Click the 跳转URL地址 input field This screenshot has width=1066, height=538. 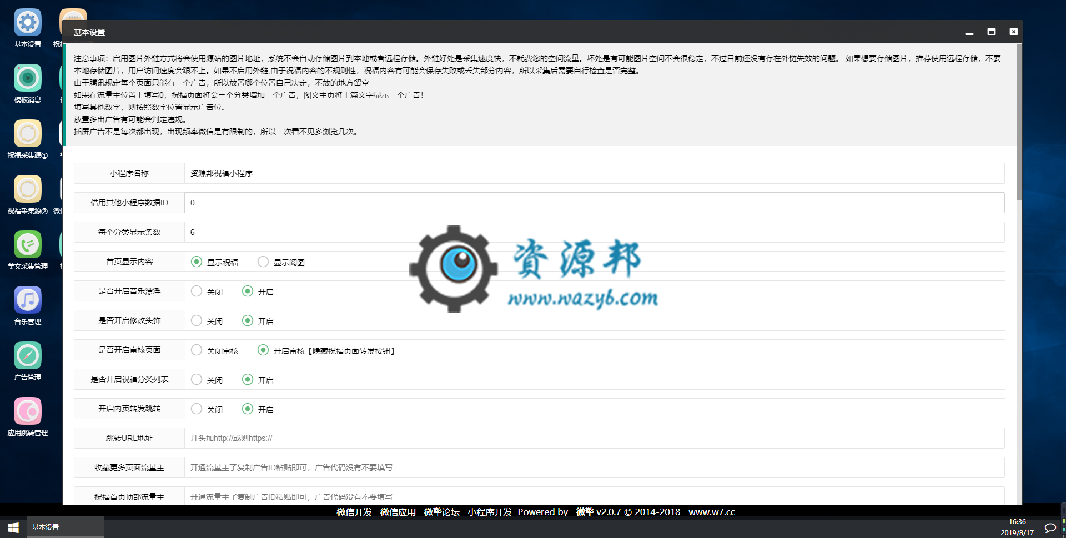595,438
